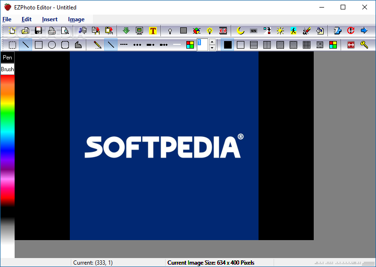This screenshot has height=267, width=376.
Task: Click the Paste clipboard icon
Action: point(109,31)
